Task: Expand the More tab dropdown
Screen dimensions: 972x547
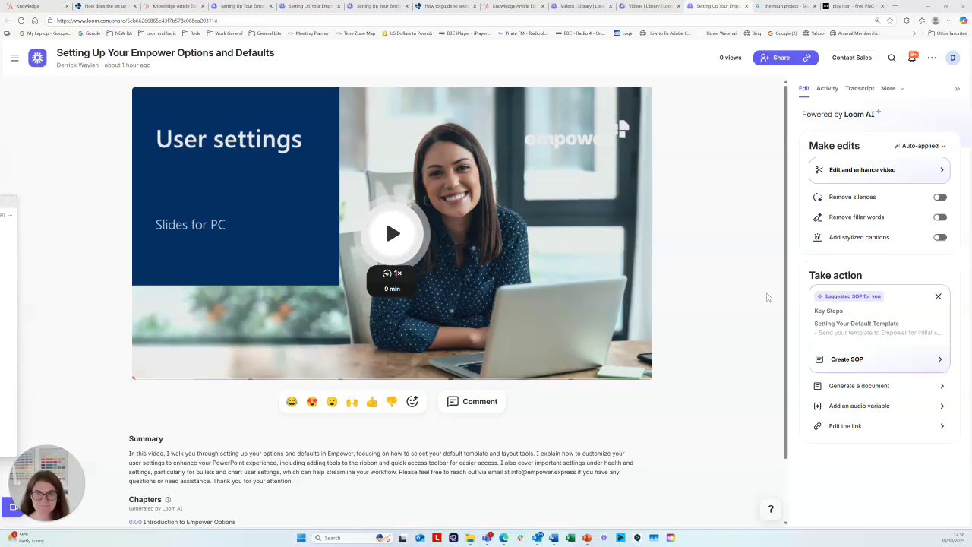Action: click(892, 89)
